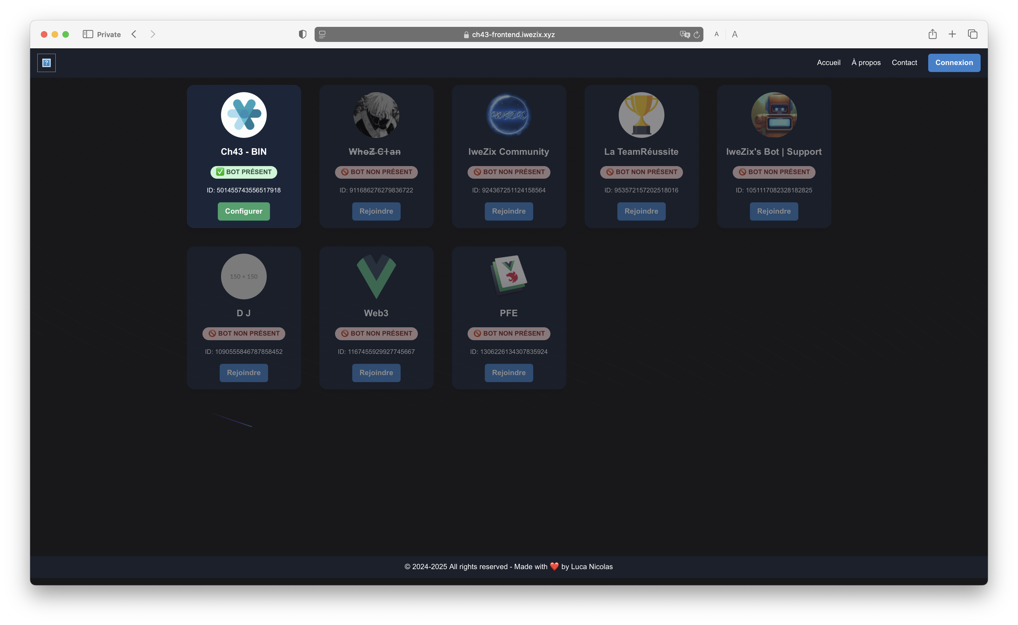This screenshot has width=1018, height=625.
Task: Click Configurer on Ch43 - BIN card
Action: click(x=244, y=211)
